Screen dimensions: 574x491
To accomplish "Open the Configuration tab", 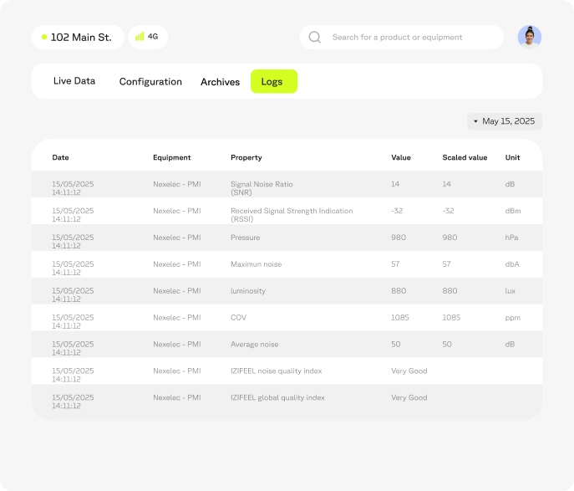I will coord(150,82).
